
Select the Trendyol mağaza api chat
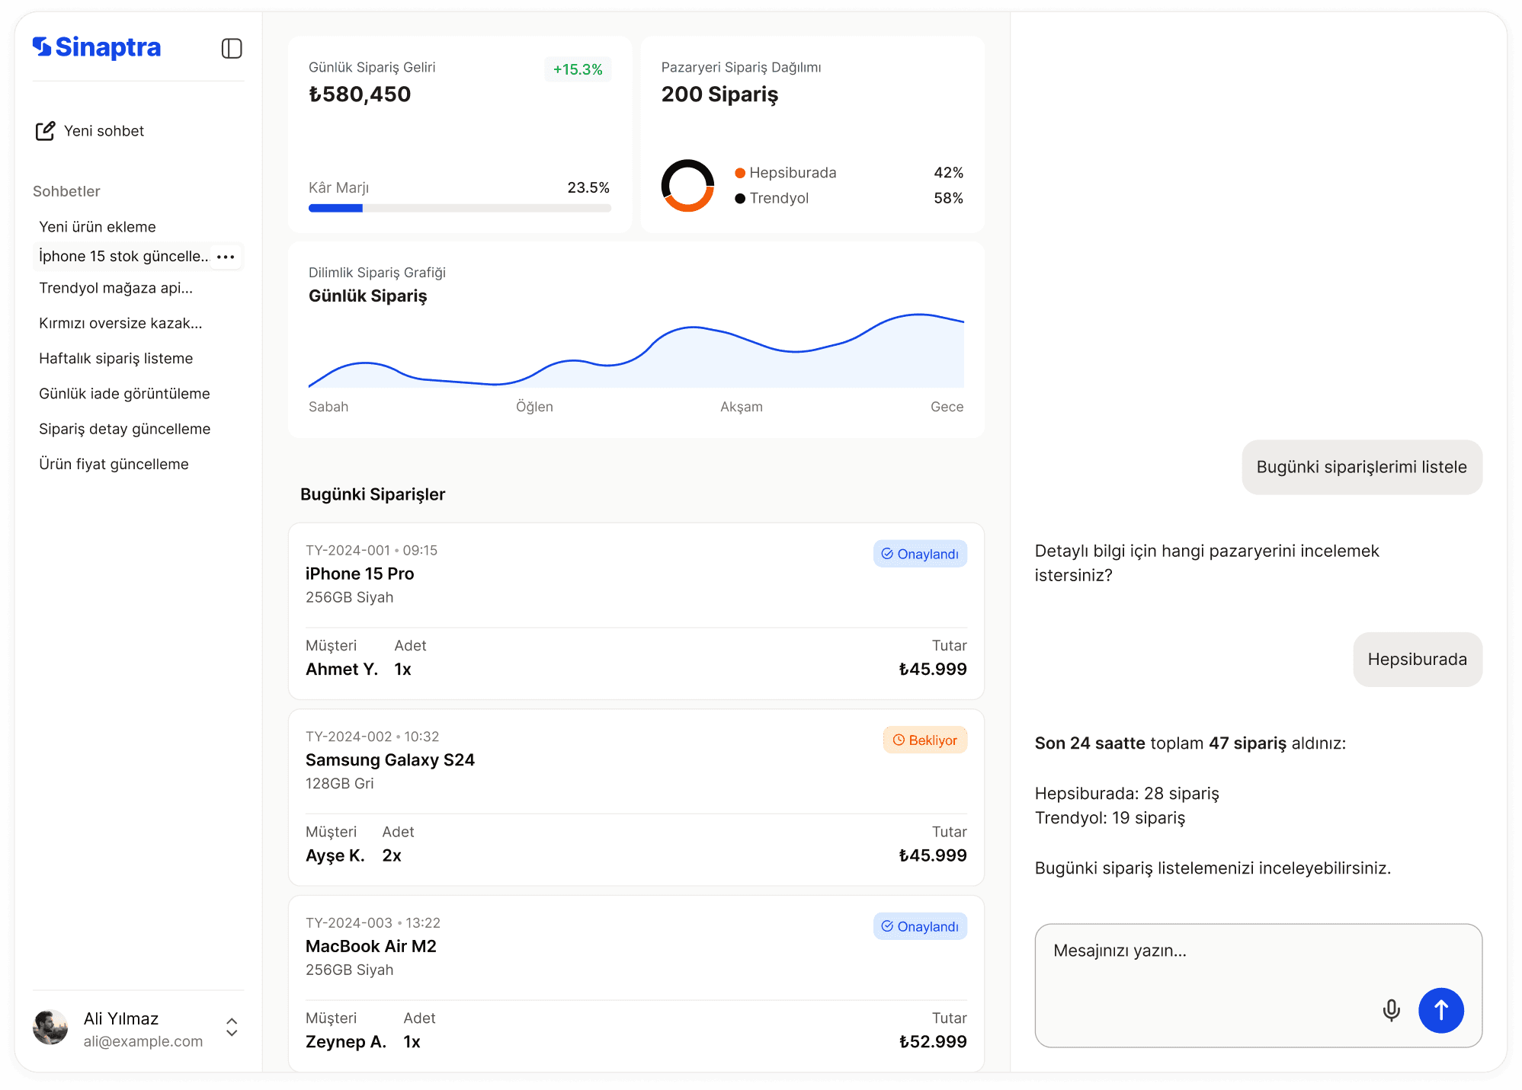pos(116,288)
